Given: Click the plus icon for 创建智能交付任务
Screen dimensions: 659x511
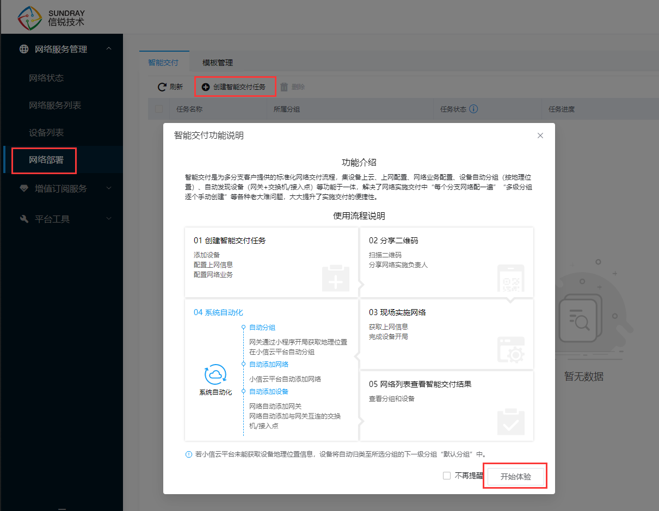Looking at the screenshot, I should pos(206,87).
